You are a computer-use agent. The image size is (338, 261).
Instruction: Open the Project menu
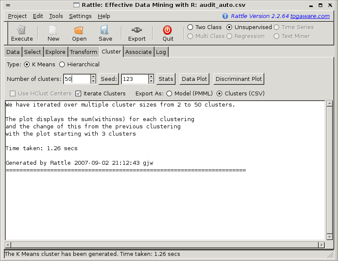tap(17, 16)
